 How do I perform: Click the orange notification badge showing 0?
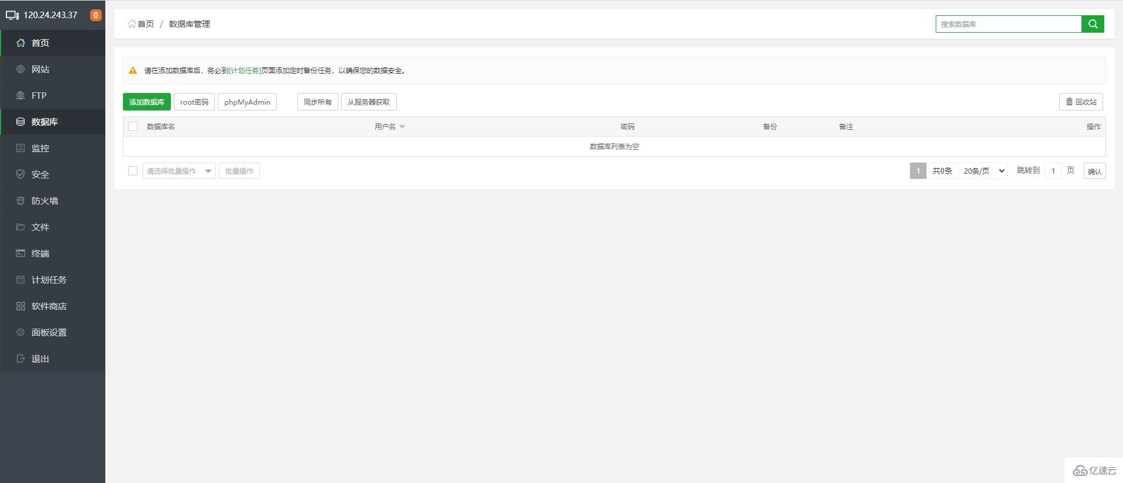pos(95,15)
